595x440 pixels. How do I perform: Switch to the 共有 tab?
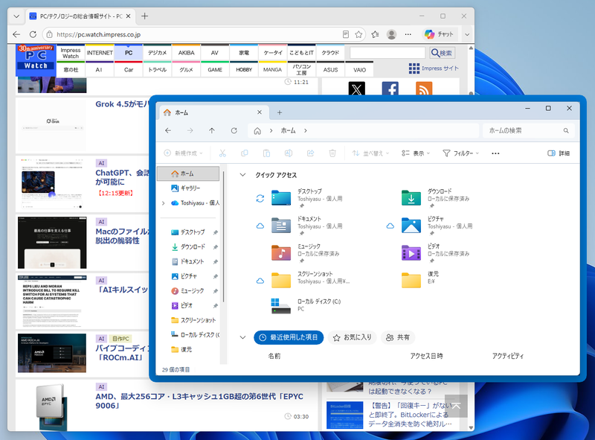click(x=398, y=337)
